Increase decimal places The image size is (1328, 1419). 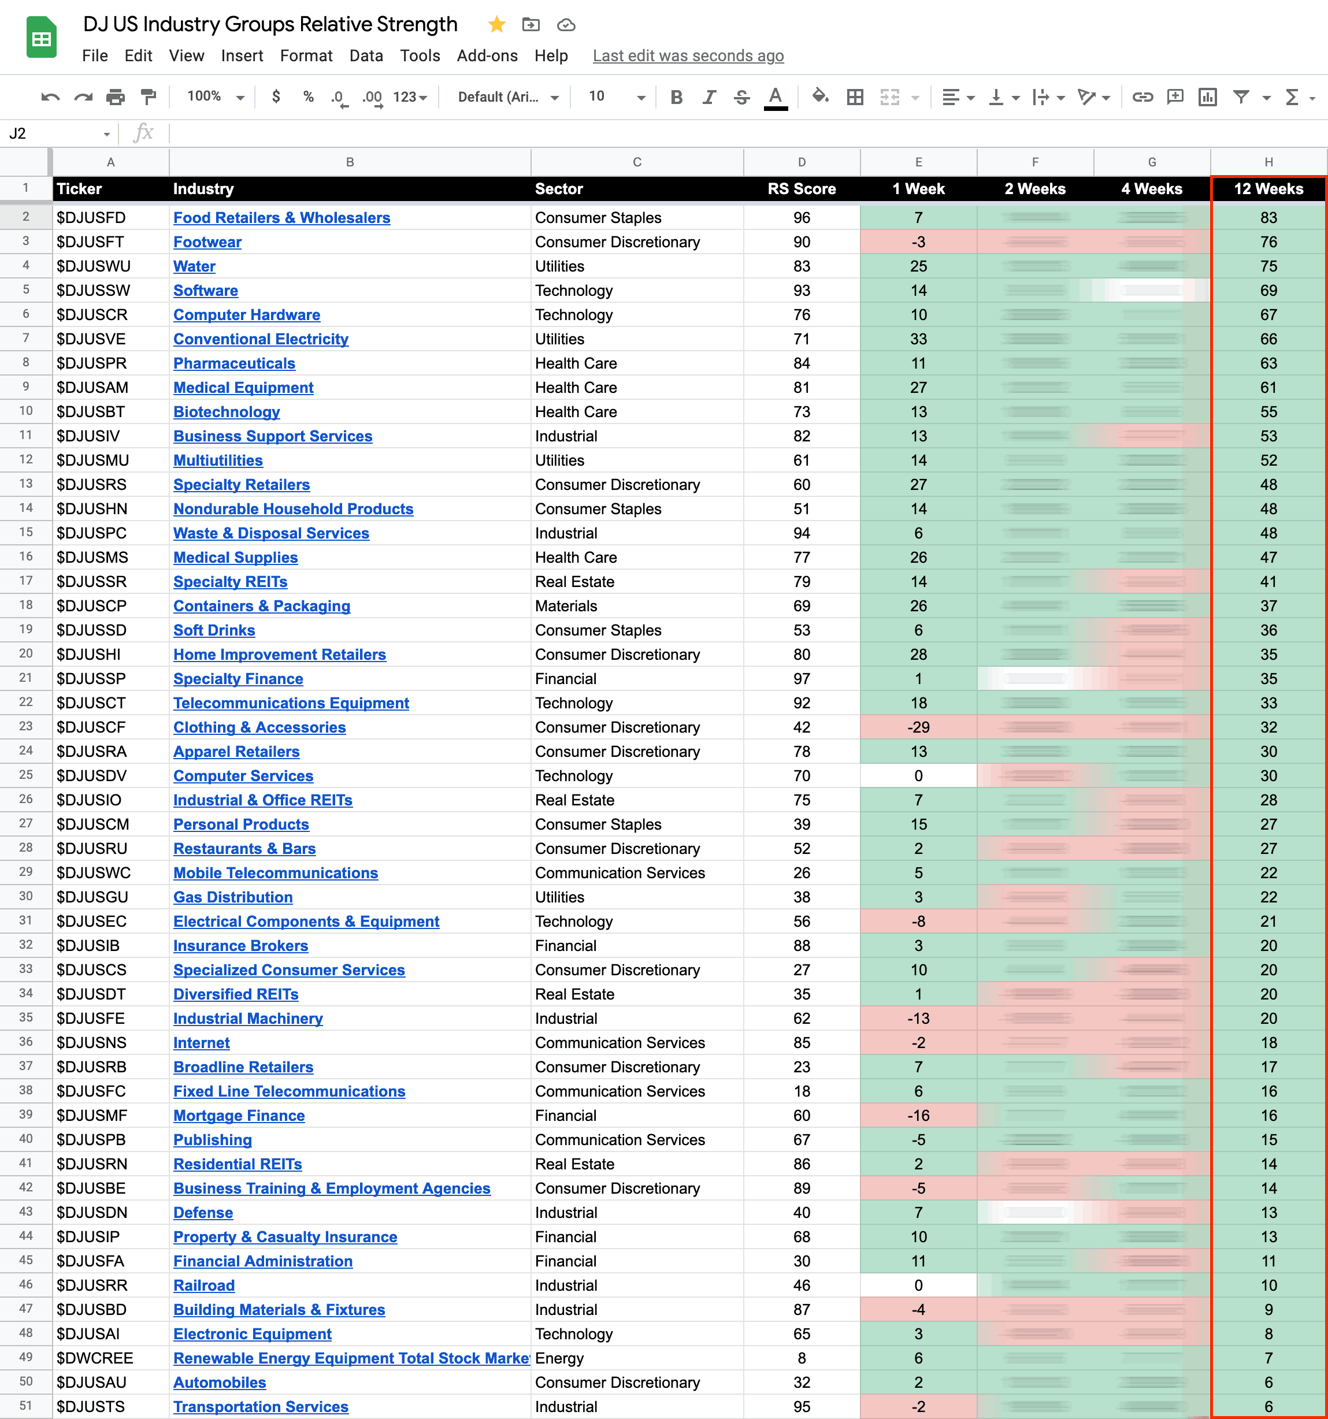pos(372,97)
